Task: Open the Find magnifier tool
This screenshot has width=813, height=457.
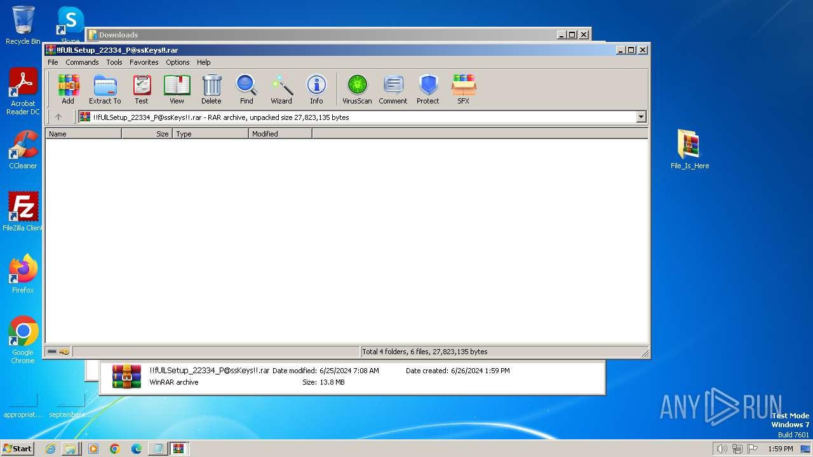Action: [x=246, y=89]
